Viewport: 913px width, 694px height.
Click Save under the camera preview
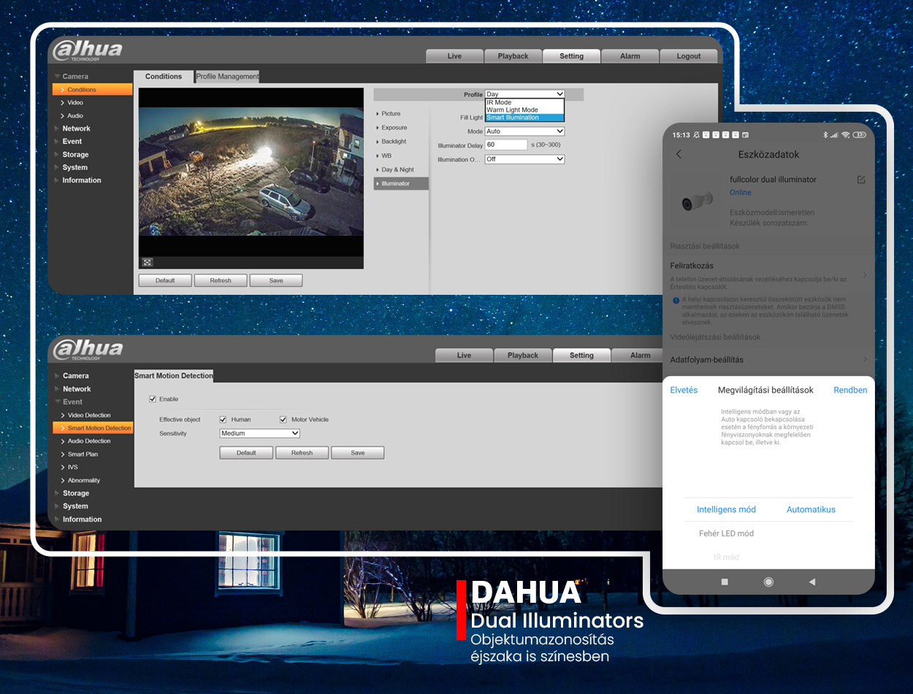(x=276, y=280)
